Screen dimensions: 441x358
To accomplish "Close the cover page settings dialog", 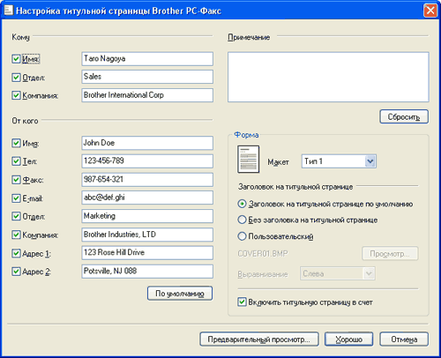I will pos(430,11).
